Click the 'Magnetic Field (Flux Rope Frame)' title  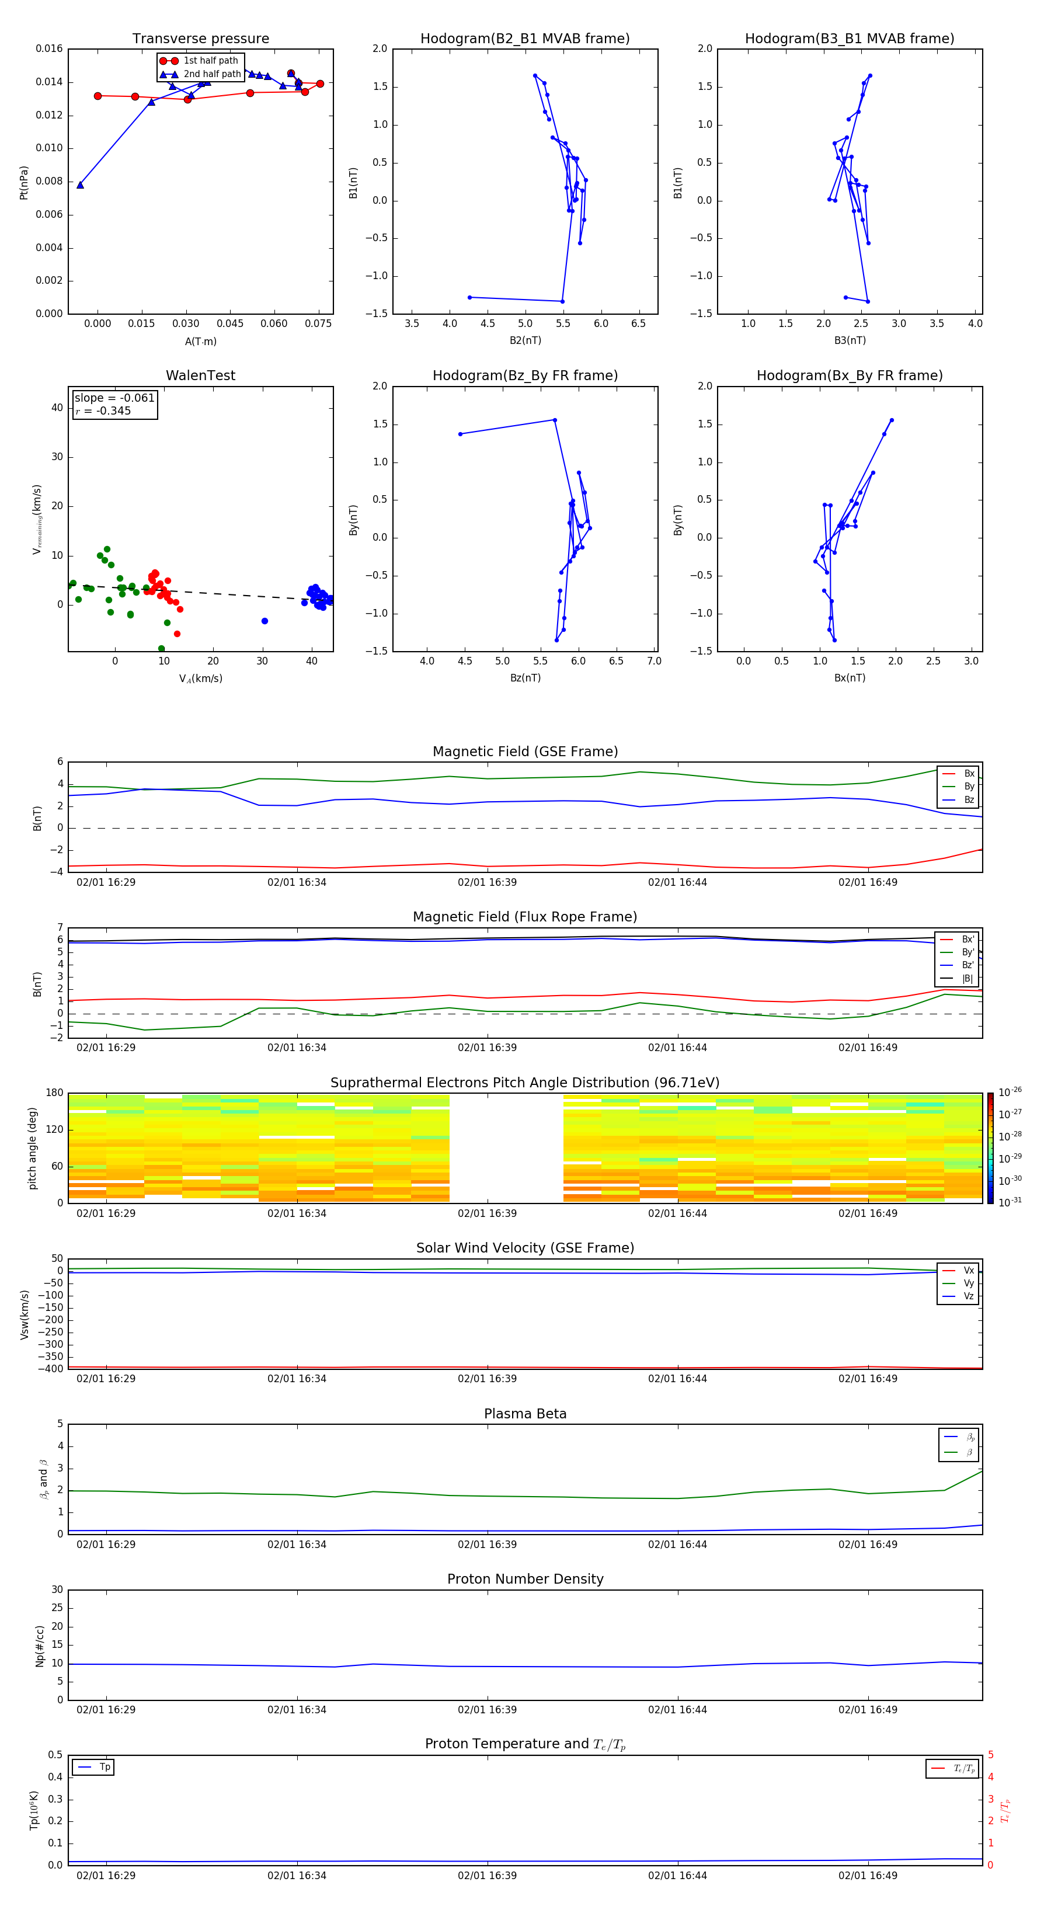[525, 917]
